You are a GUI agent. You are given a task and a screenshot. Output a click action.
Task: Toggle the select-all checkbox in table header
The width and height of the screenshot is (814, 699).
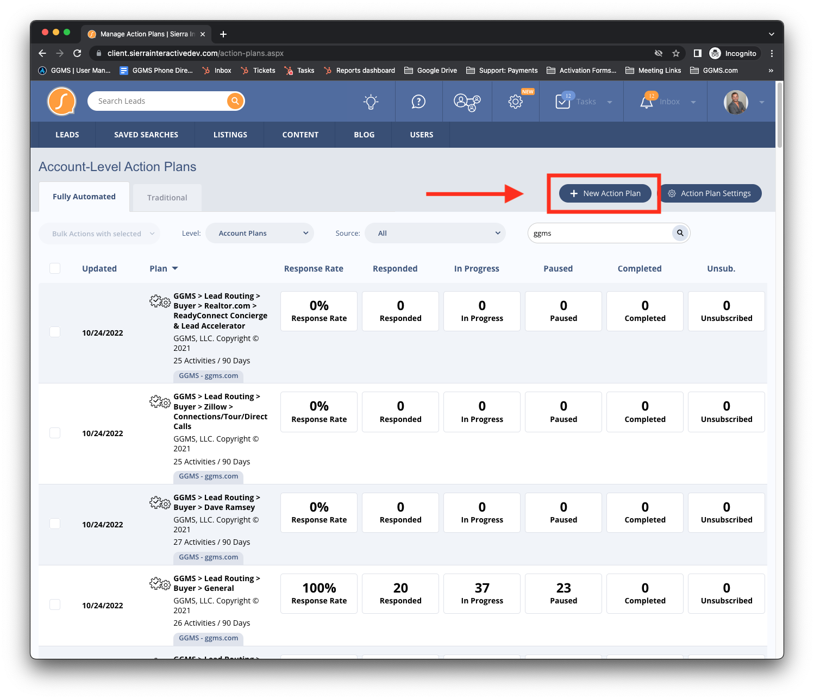[55, 268]
